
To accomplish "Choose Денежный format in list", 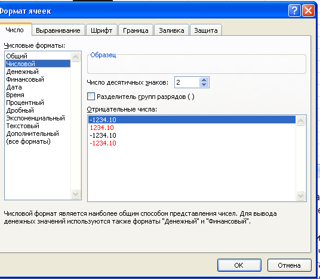I will click(38, 72).
